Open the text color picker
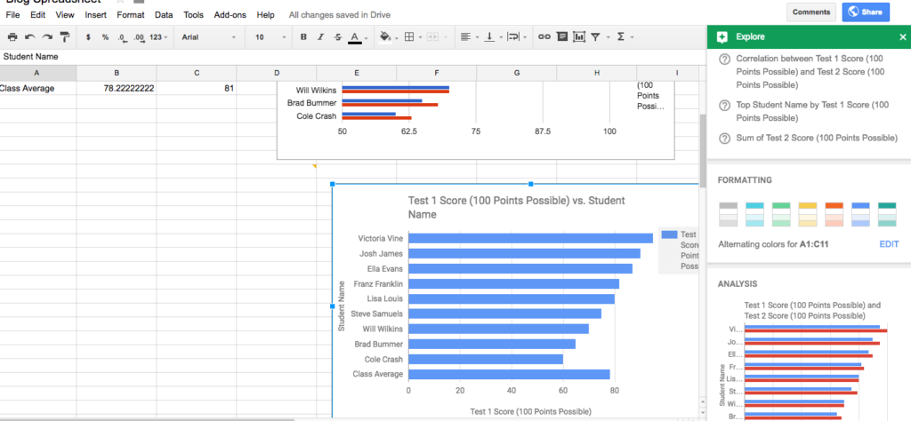The height and width of the screenshot is (421, 911). pos(355,37)
